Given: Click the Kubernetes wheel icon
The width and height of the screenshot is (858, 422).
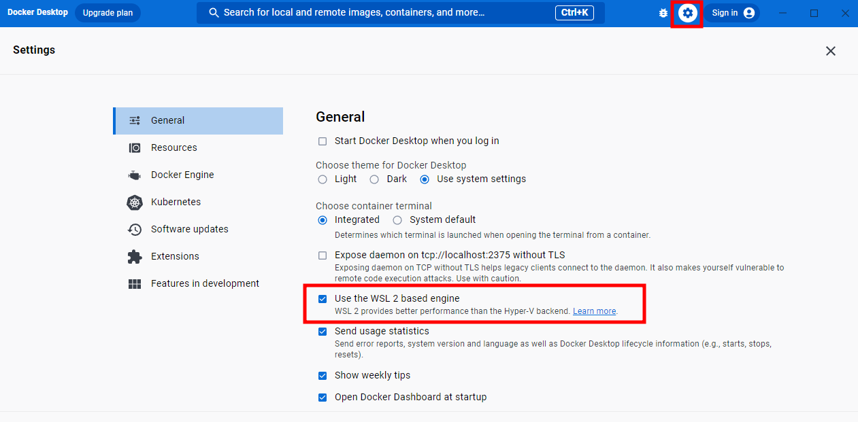Looking at the screenshot, I should pos(135,202).
